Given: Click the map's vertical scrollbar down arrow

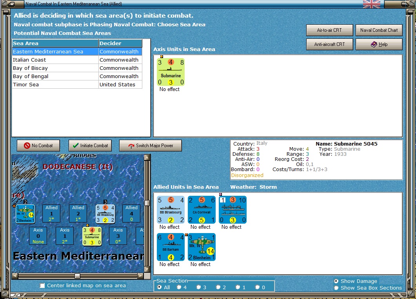Looking at the screenshot, I should (147, 269).
